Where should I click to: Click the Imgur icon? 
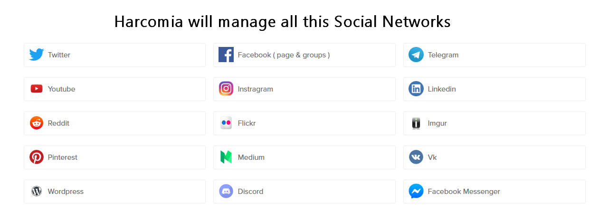(416, 123)
